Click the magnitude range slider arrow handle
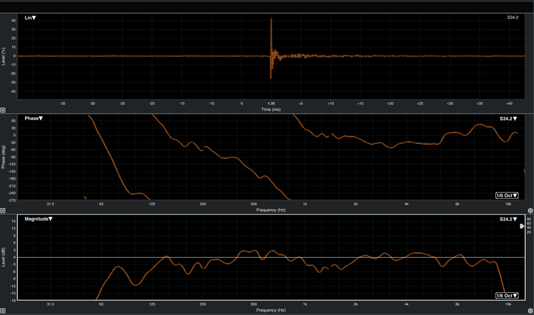The height and width of the screenshot is (315, 534). point(522,226)
